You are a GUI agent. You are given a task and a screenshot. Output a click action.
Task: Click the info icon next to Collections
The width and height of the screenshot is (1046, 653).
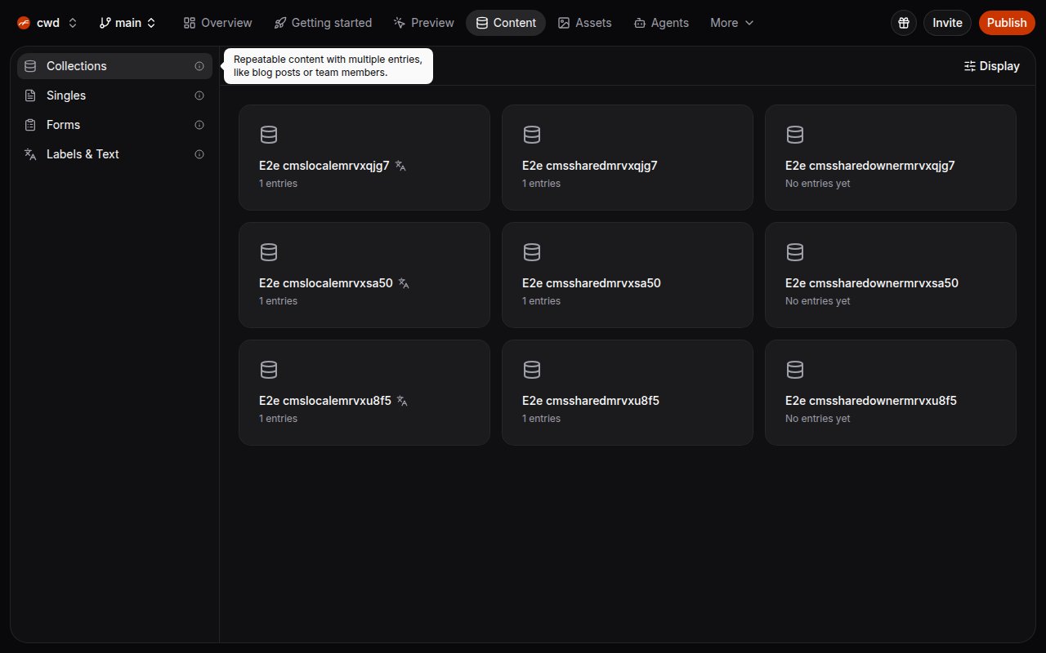click(x=199, y=66)
